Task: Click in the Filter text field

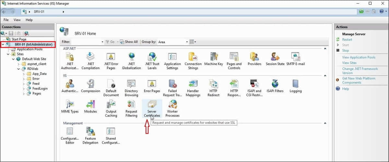Action: [86, 42]
